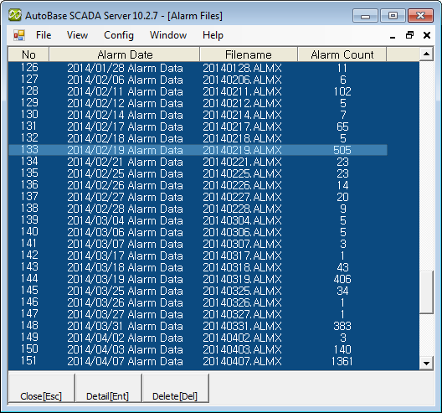Open the Config menu

(x=119, y=35)
